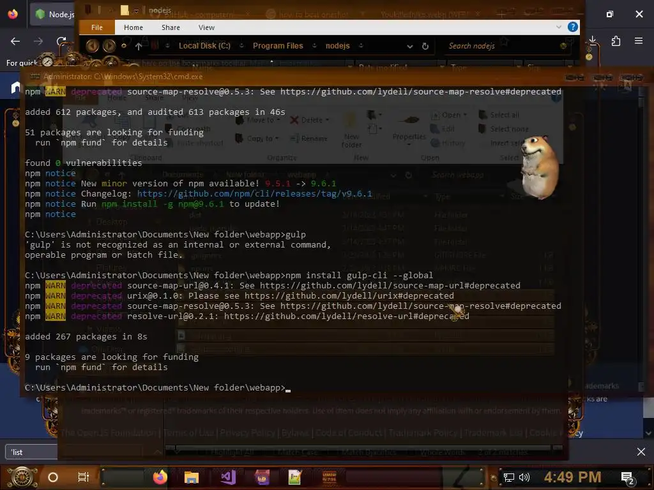Click the volume tray icon

pos(524,477)
